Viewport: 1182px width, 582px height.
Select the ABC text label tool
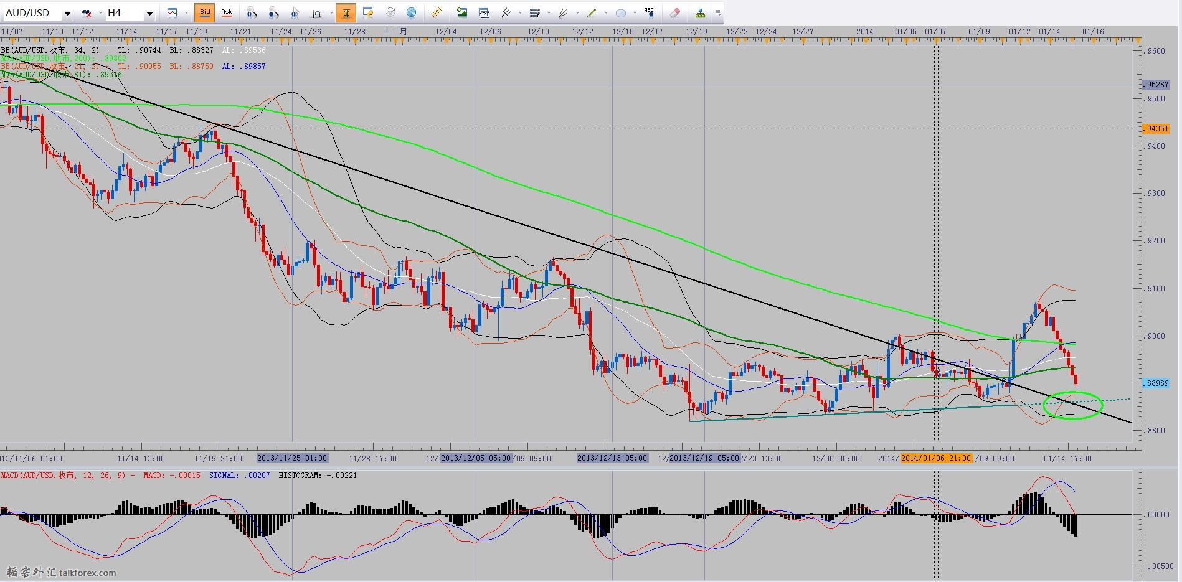(649, 12)
